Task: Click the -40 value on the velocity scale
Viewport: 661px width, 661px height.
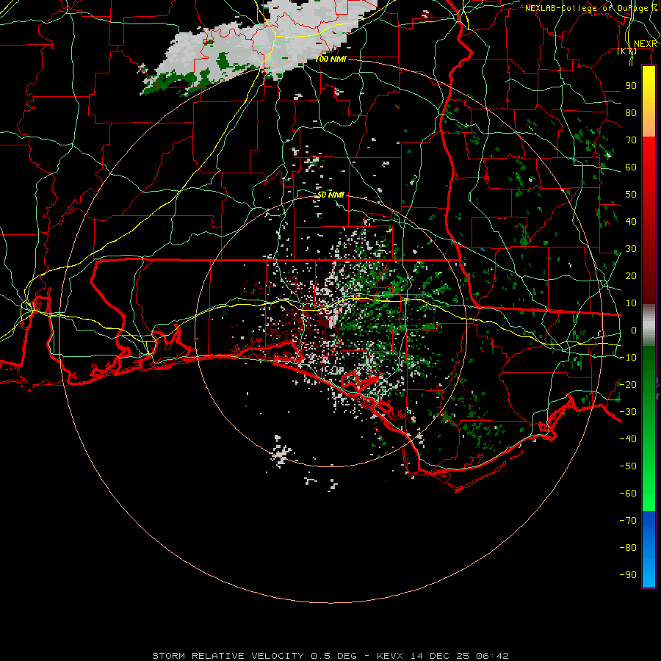Action: pyautogui.click(x=628, y=439)
